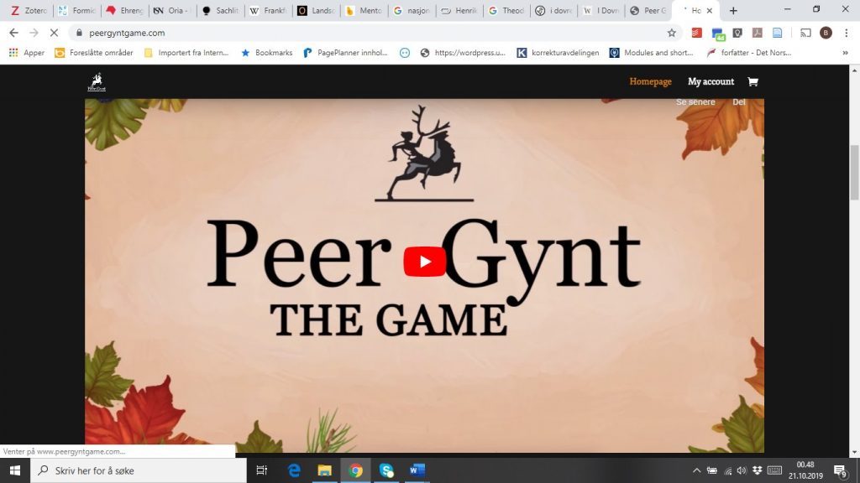860x483 pixels.
Task: Open the Dropbox tray icon
Action: pos(758,470)
